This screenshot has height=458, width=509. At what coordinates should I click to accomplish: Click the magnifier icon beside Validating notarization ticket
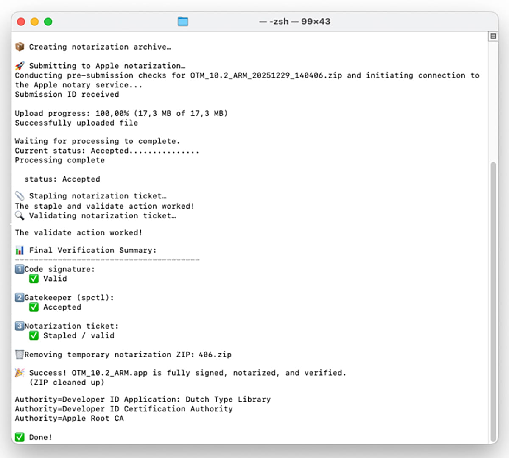19,215
